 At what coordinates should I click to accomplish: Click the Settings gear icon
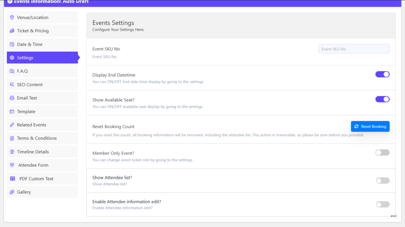point(12,58)
